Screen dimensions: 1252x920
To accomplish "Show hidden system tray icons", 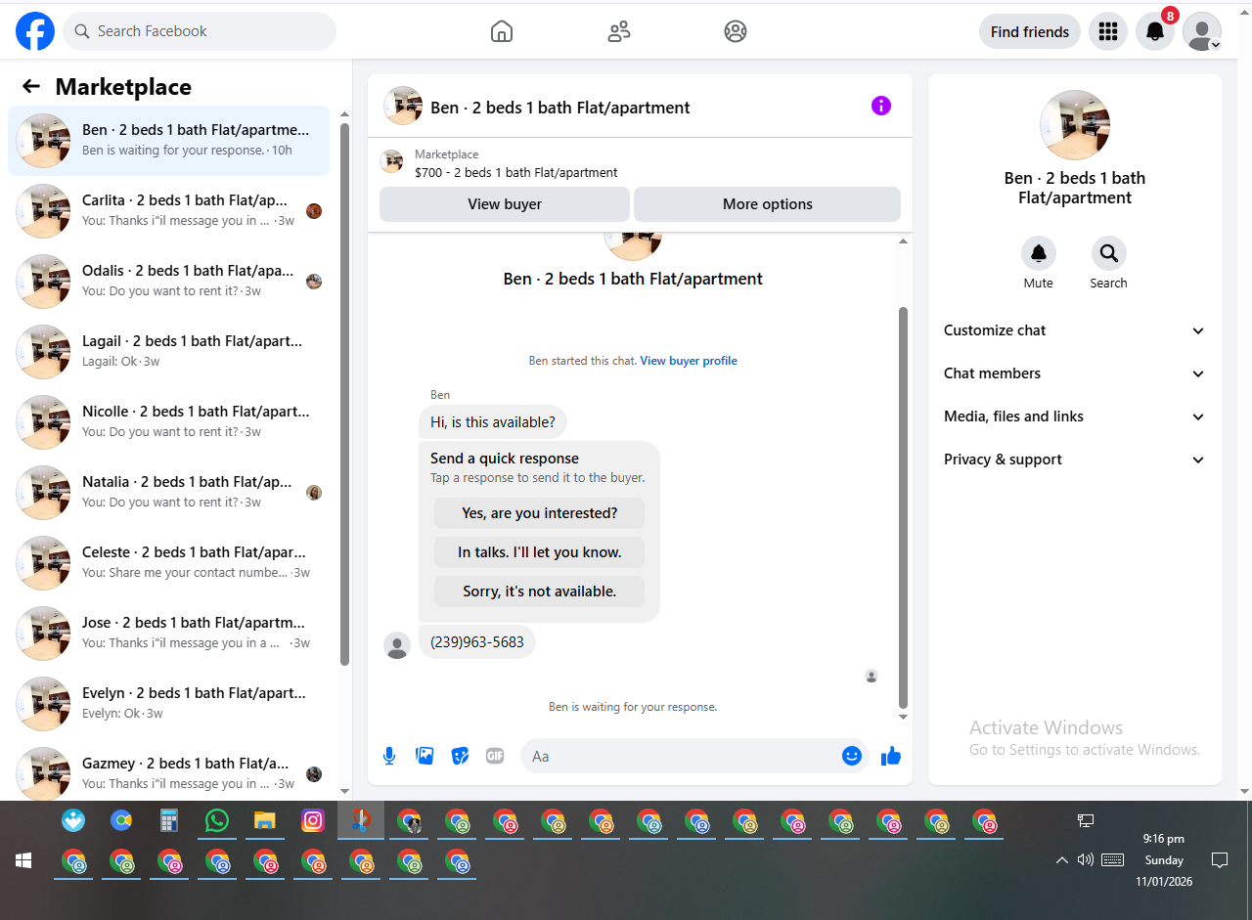I will click(1062, 860).
